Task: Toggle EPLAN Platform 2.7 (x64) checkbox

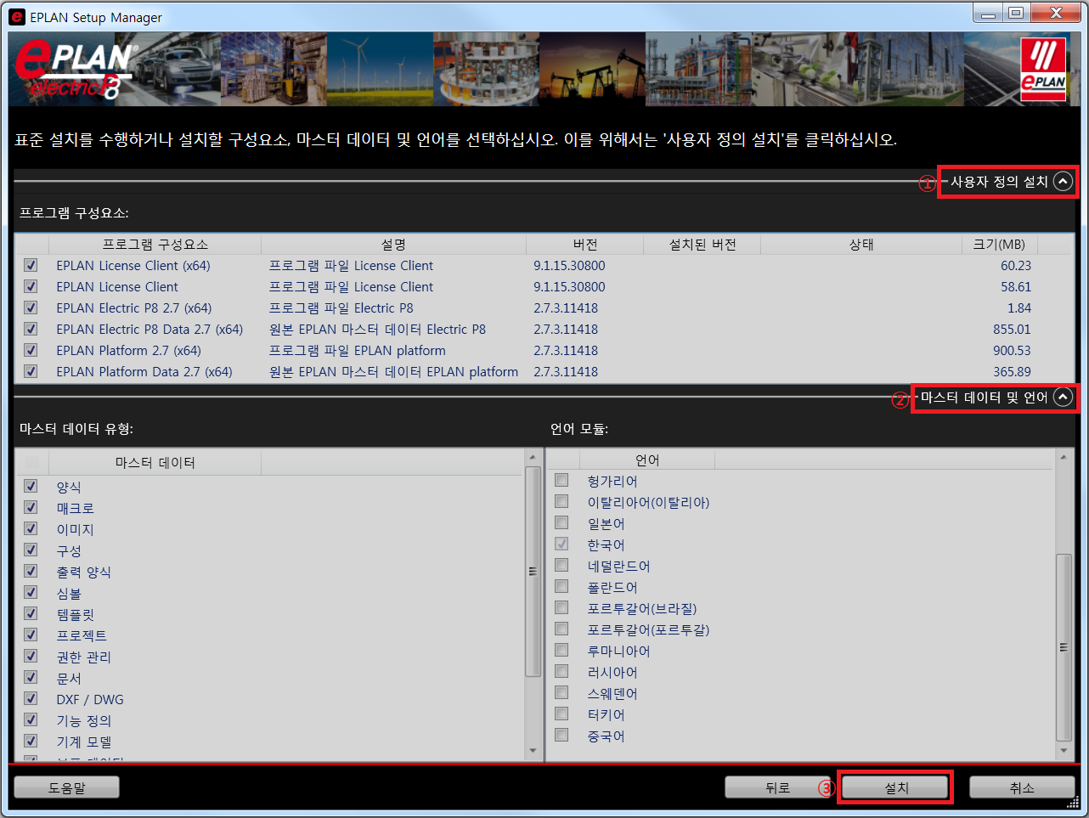Action: 31,350
